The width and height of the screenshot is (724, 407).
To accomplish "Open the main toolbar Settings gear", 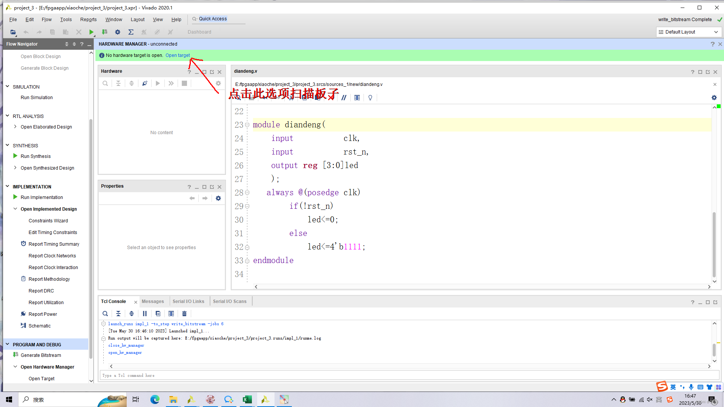I will pyautogui.click(x=118, y=32).
